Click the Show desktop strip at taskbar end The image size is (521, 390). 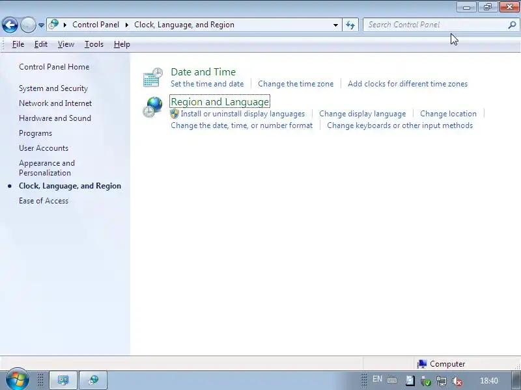pos(516,380)
